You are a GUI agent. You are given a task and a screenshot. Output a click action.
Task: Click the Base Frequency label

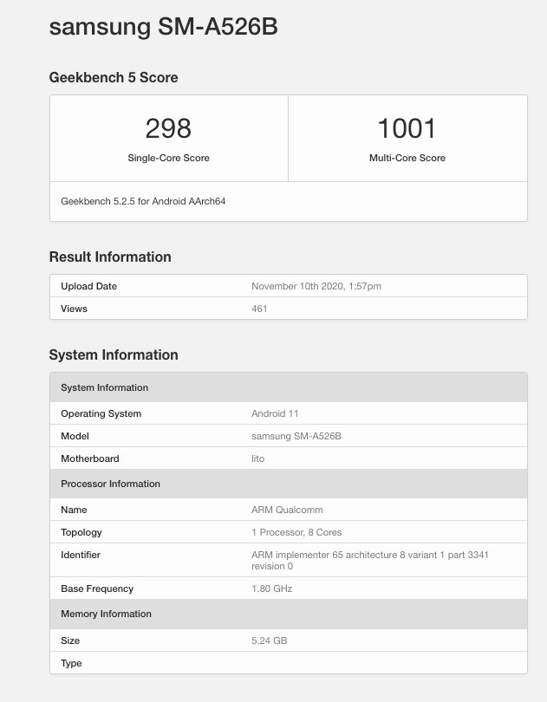(x=97, y=588)
